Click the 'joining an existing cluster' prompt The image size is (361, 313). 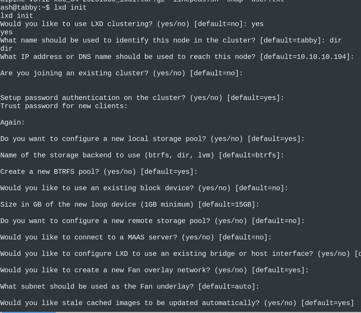[x=121, y=73]
